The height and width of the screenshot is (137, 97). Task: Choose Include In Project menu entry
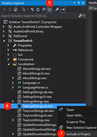tap(78, 134)
